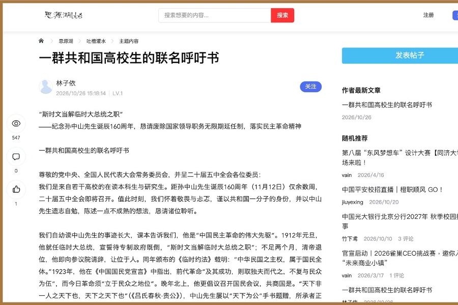Open the 东风梦想车 设计大赛 recommended post
Screen dimensions: 458x305
(x=400, y=157)
